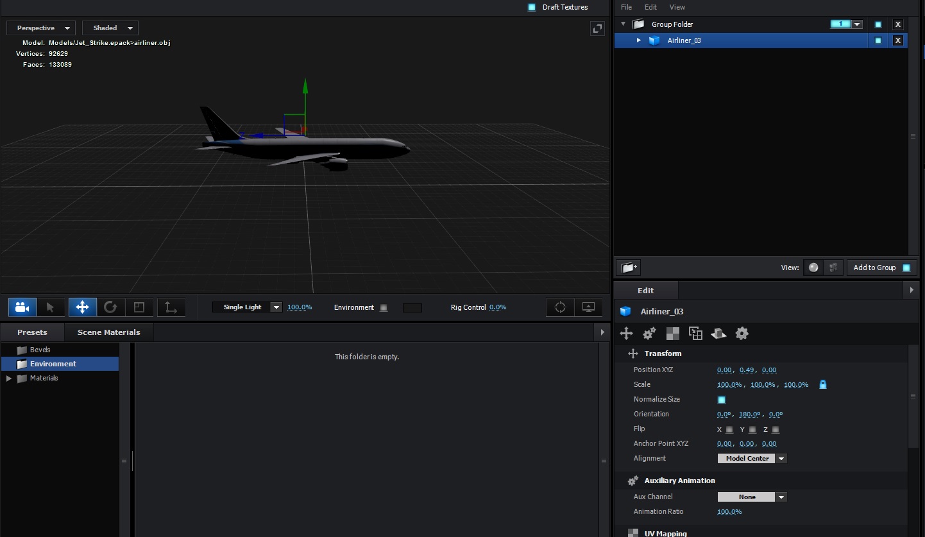Click the environment color swatch box
The width and height of the screenshot is (925, 537).
412,308
